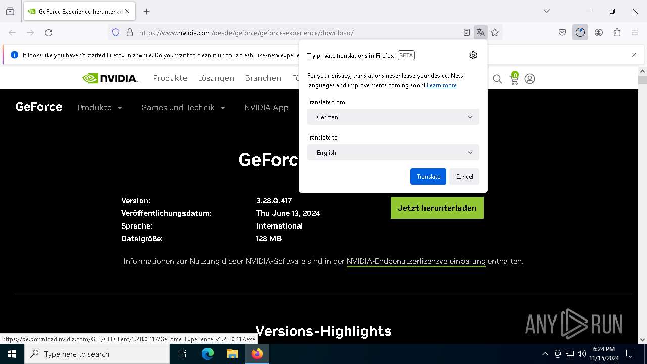Expand Games und Technik dropdown
Viewport: 647px width, 364px height.
coord(183,107)
